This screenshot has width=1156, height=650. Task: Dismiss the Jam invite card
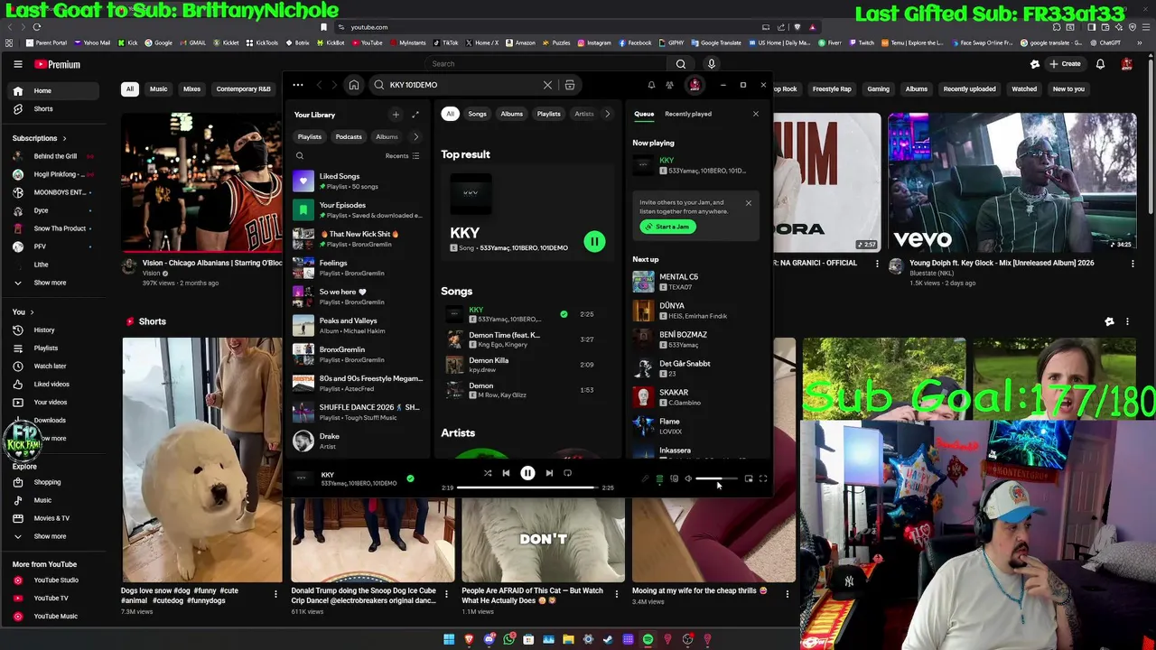[x=749, y=202]
